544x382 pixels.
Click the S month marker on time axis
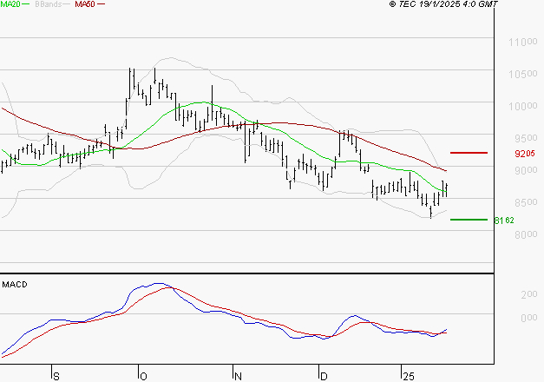56,376
